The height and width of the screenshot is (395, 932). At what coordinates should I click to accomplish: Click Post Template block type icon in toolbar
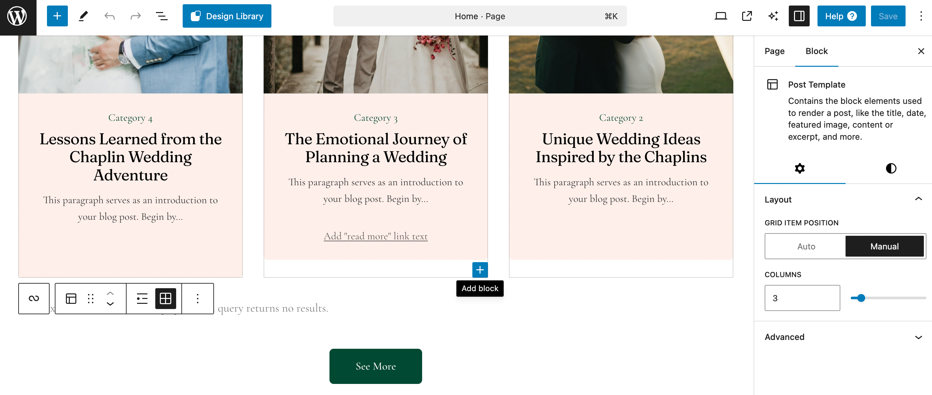coord(71,298)
